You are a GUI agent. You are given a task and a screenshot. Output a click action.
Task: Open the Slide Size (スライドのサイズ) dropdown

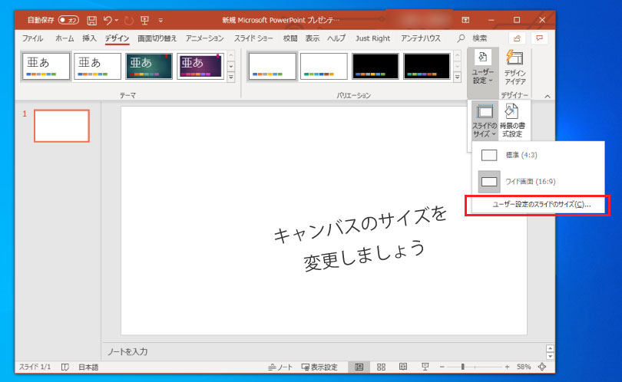coord(485,120)
